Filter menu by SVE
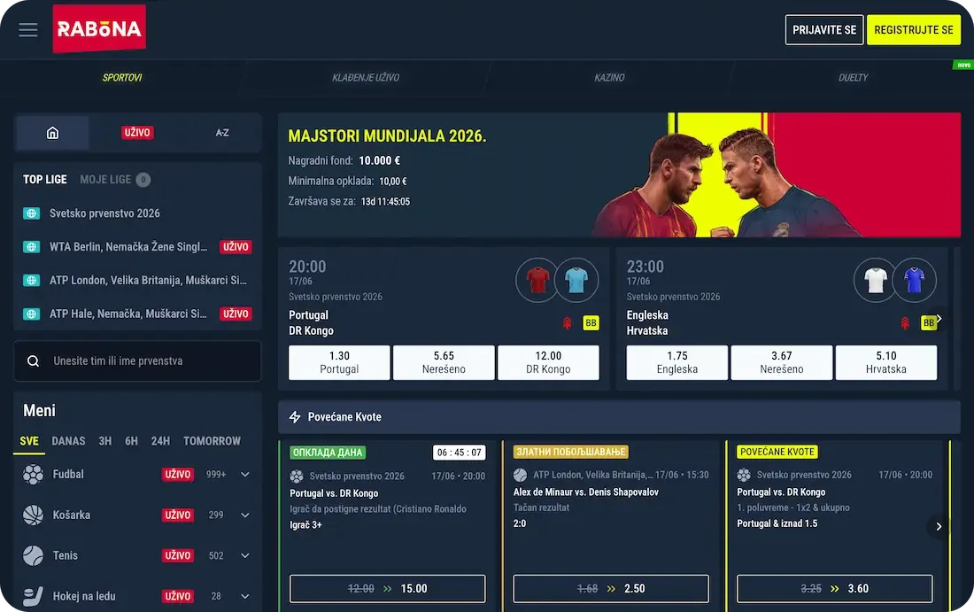Viewport: 974px width, 612px height. click(29, 441)
